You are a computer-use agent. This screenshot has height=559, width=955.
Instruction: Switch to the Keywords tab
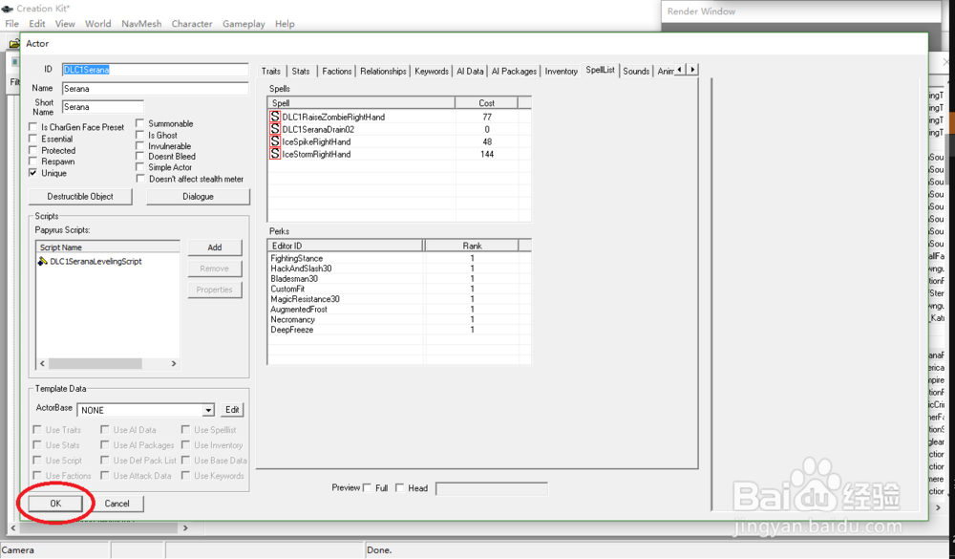(432, 72)
